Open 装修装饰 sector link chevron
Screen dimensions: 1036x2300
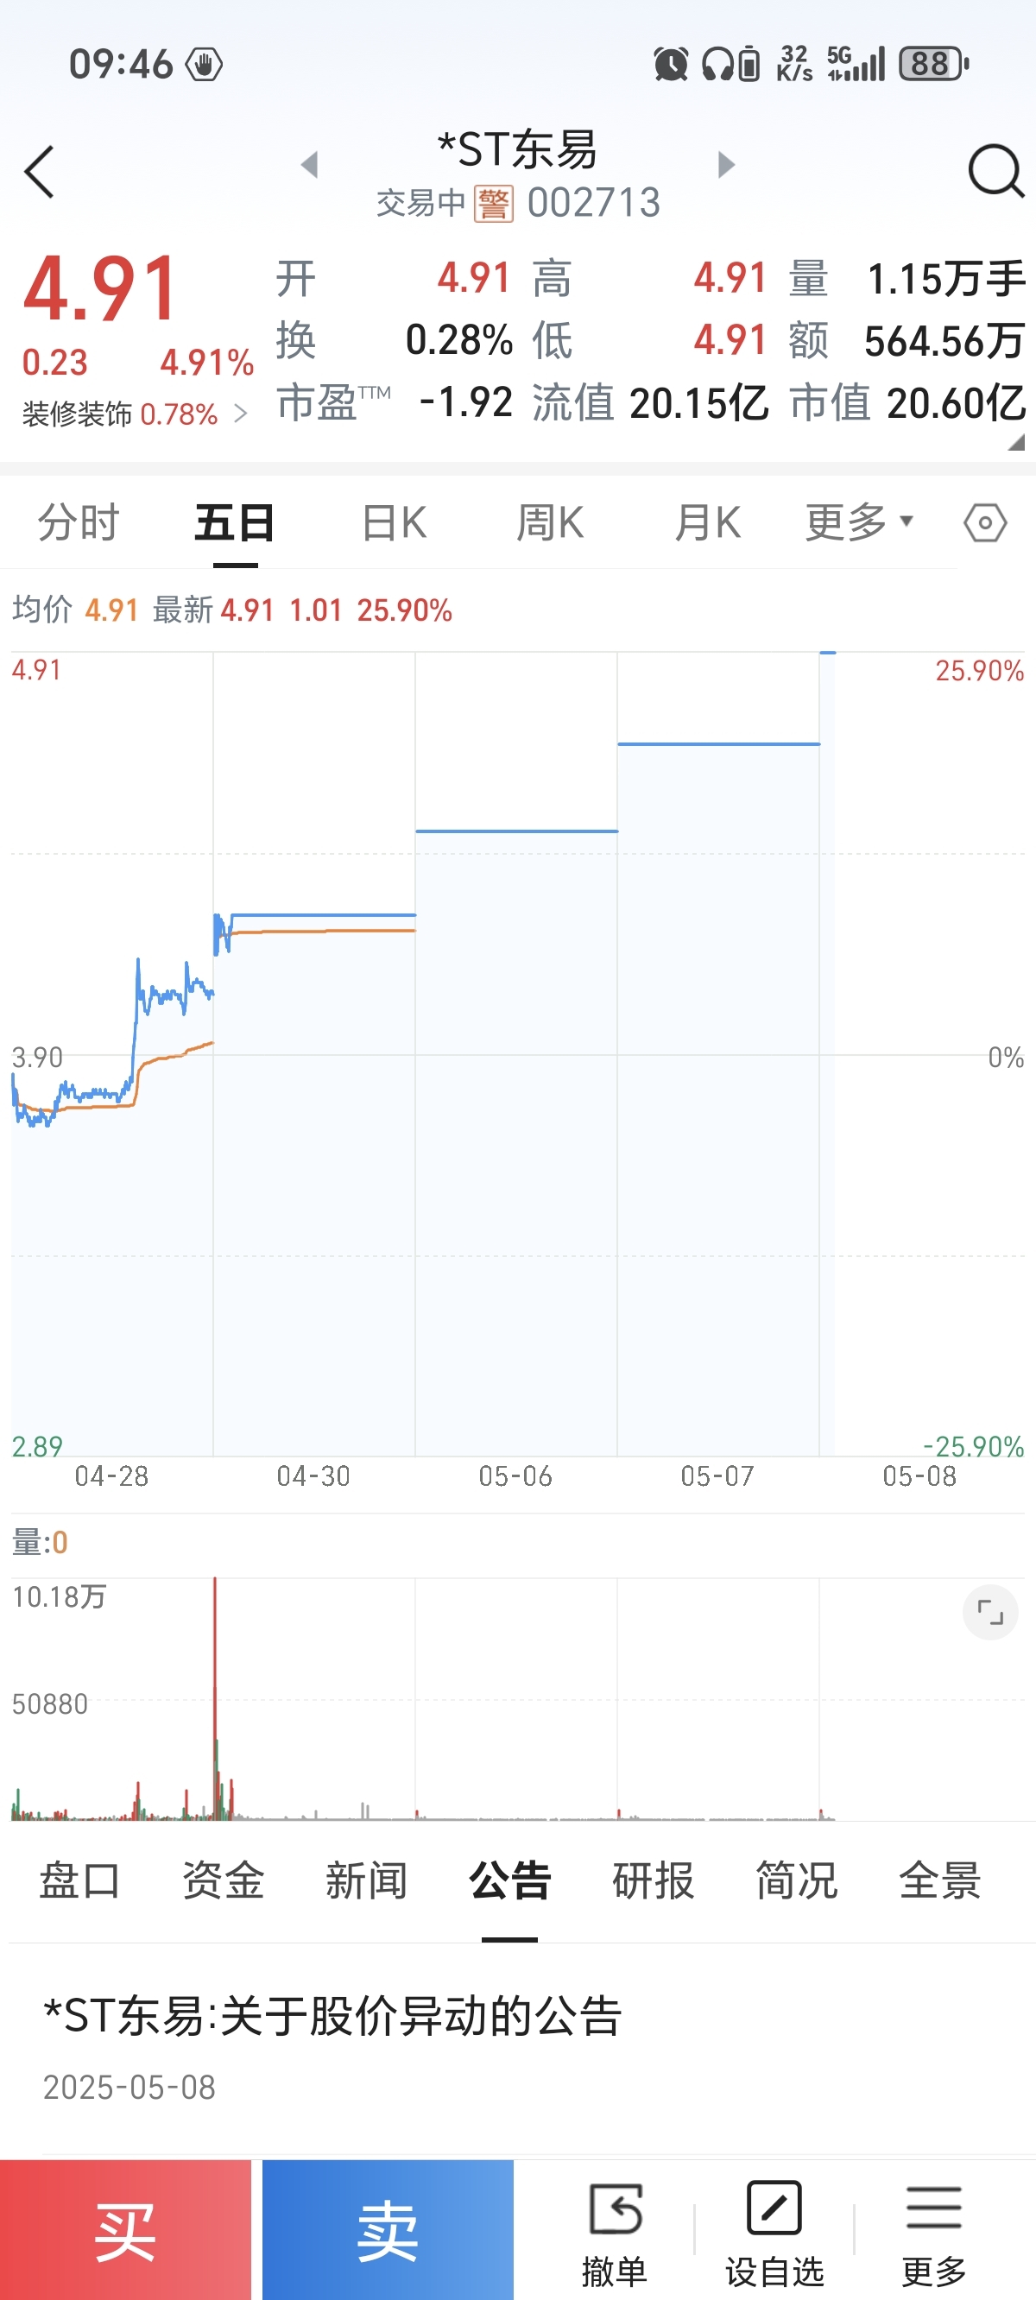[x=239, y=414]
